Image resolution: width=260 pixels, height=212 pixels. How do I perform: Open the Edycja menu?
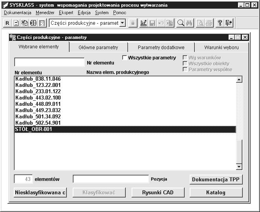pyautogui.click(x=84, y=13)
